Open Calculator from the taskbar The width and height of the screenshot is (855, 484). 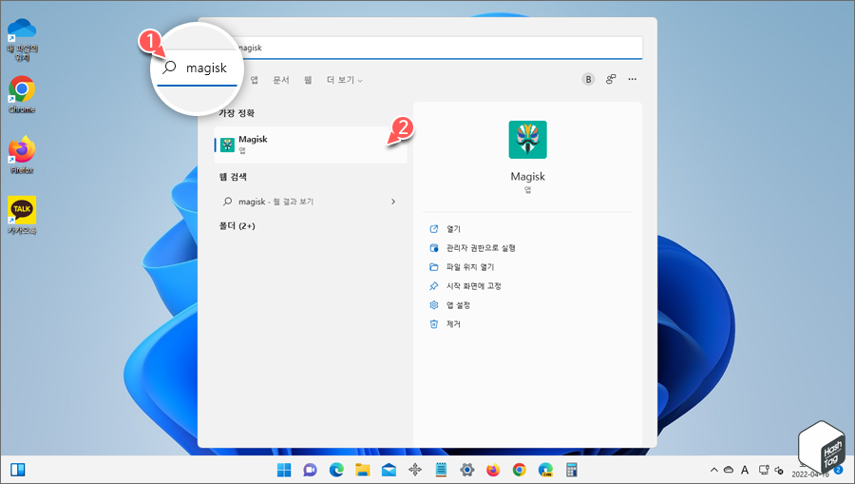click(572, 470)
